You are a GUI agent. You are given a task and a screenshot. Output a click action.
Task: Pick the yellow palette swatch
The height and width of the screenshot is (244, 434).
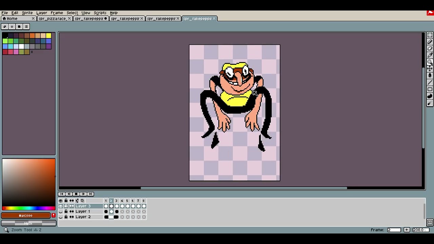point(48,36)
